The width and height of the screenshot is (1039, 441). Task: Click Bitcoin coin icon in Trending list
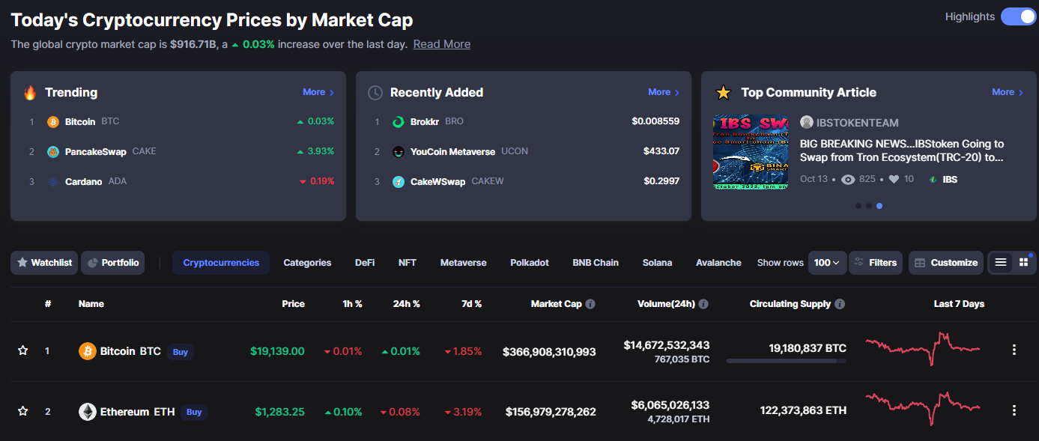pos(53,121)
